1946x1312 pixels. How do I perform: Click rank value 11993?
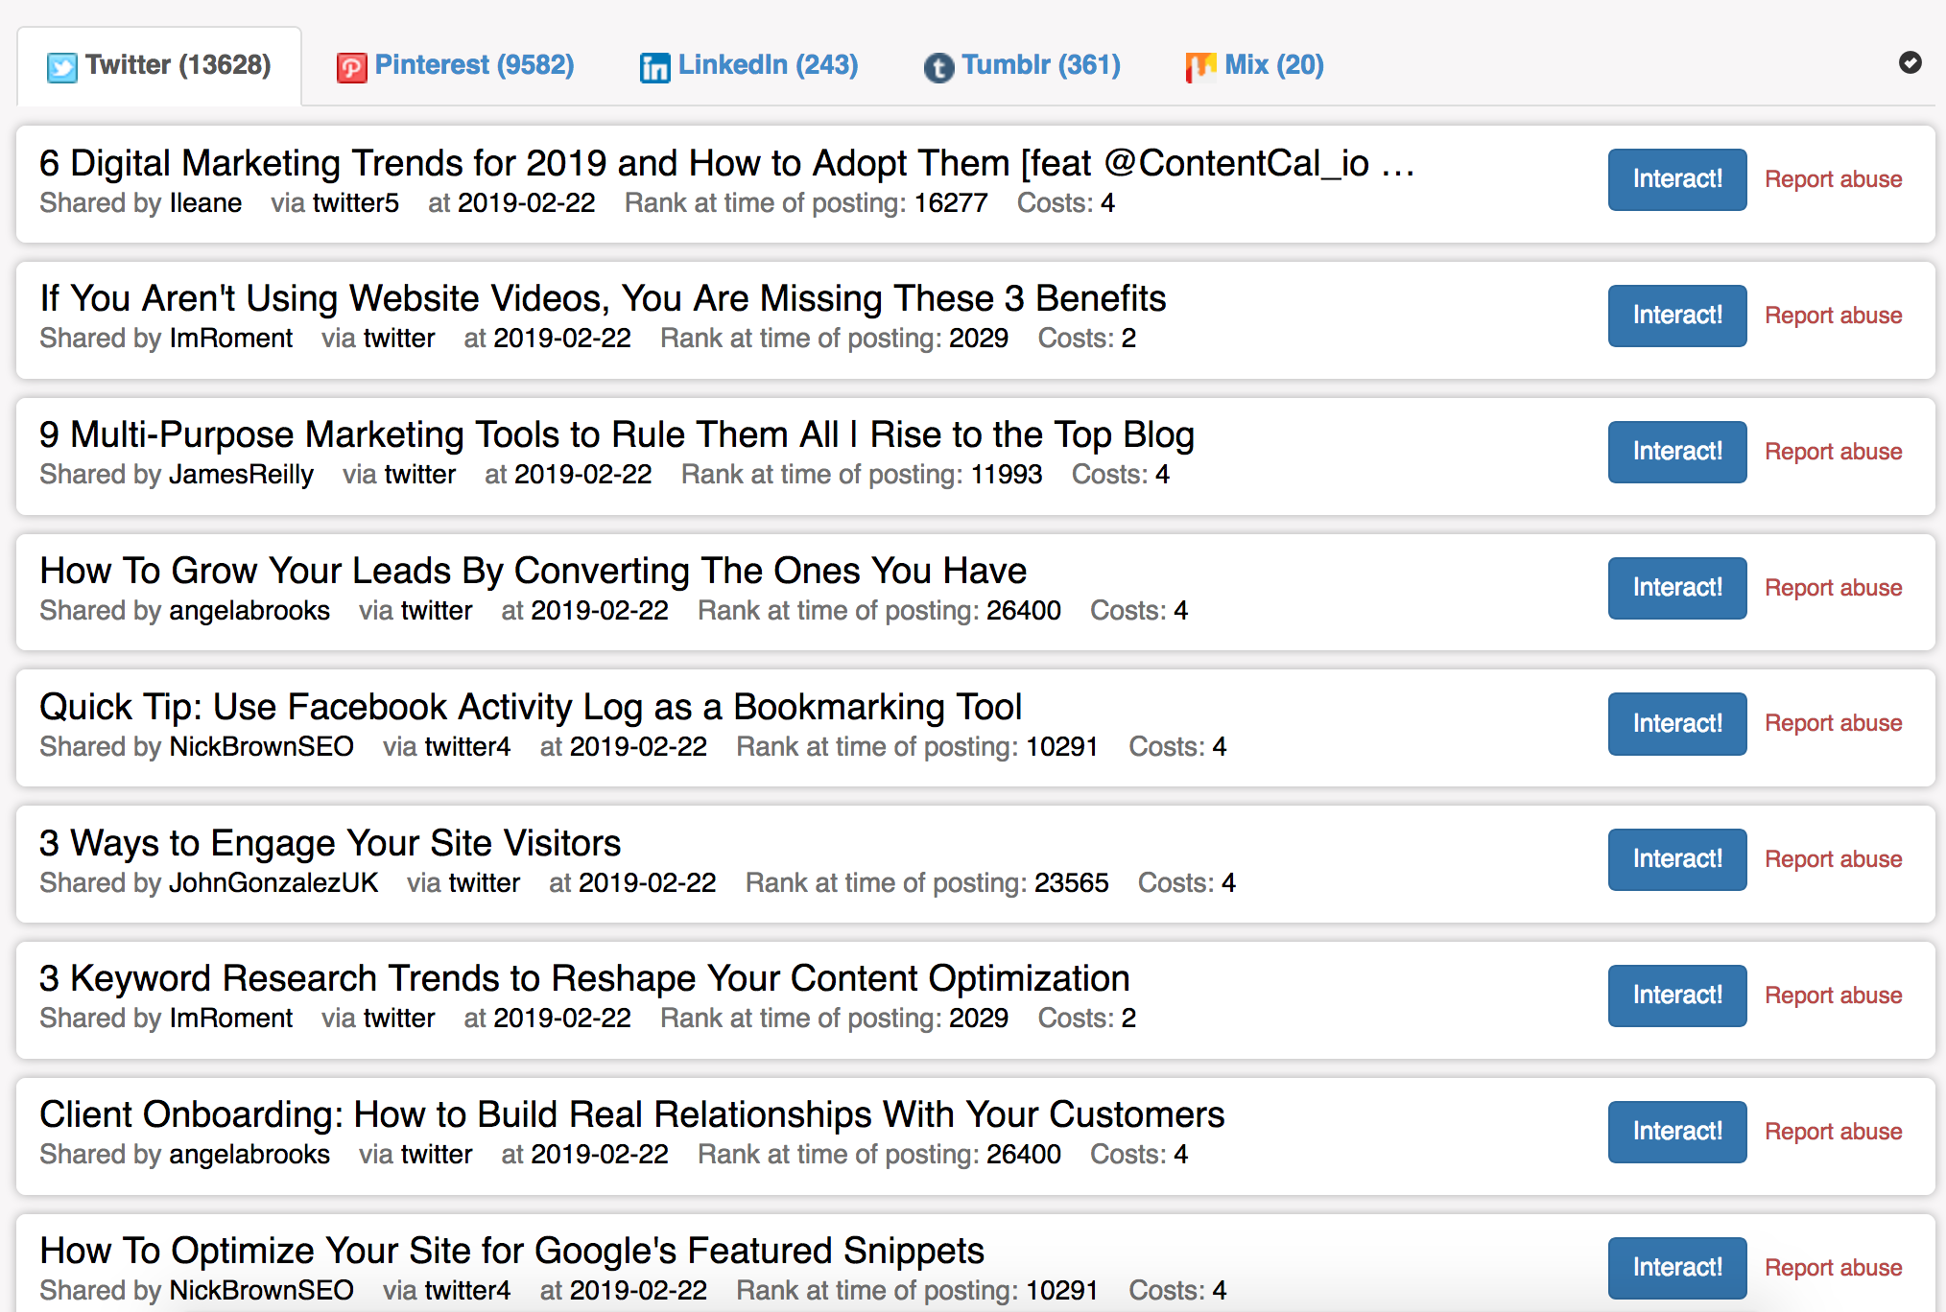(1007, 475)
